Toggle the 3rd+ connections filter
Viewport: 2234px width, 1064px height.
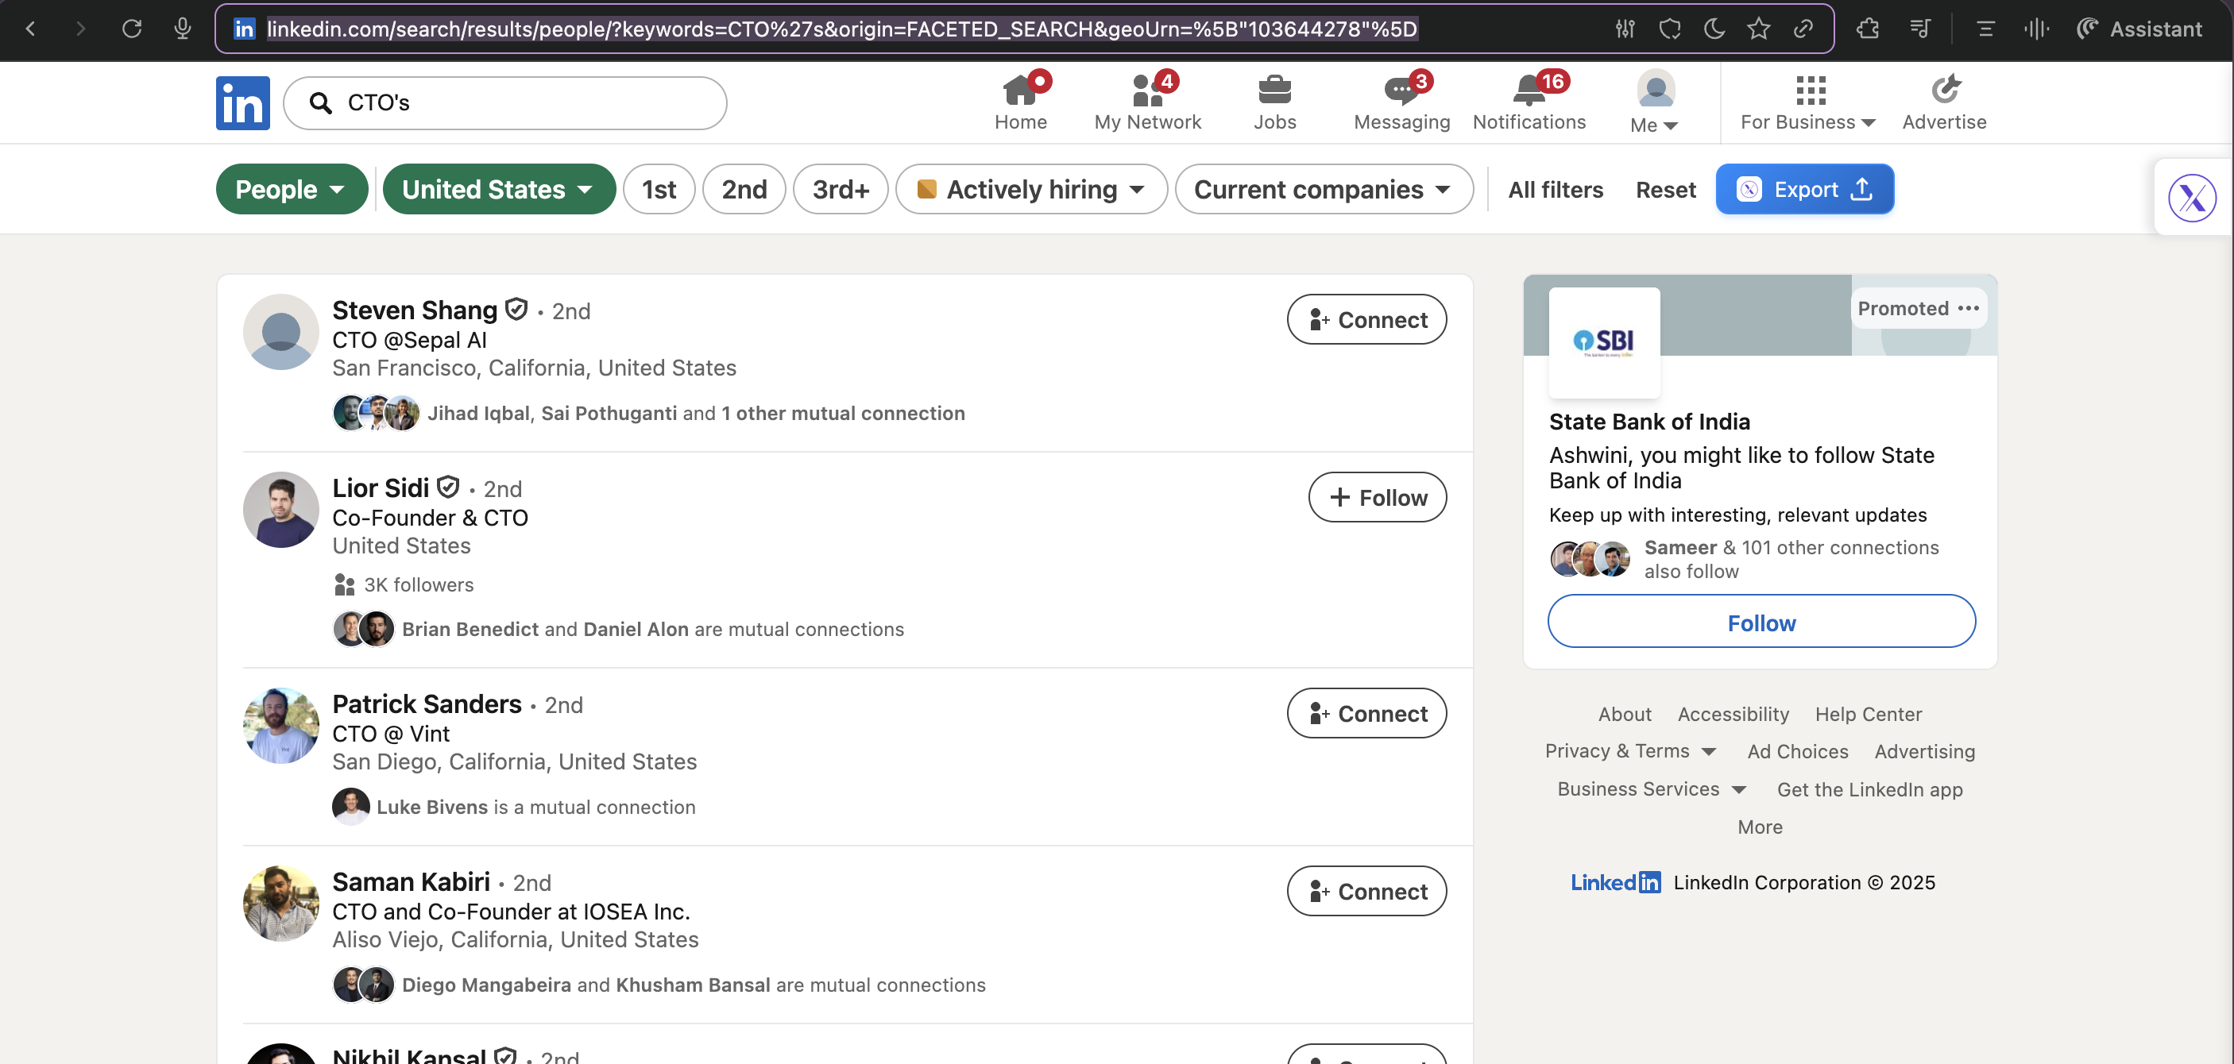coord(839,189)
